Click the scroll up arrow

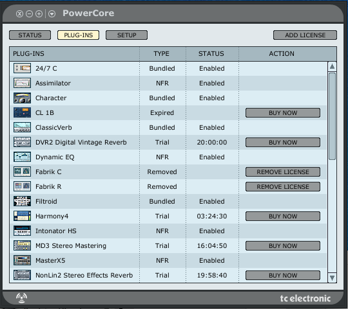coord(332,66)
